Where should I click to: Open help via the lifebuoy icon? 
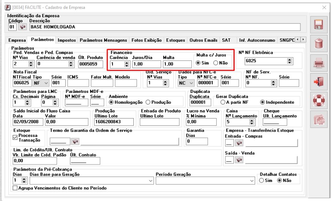click(319, 100)
